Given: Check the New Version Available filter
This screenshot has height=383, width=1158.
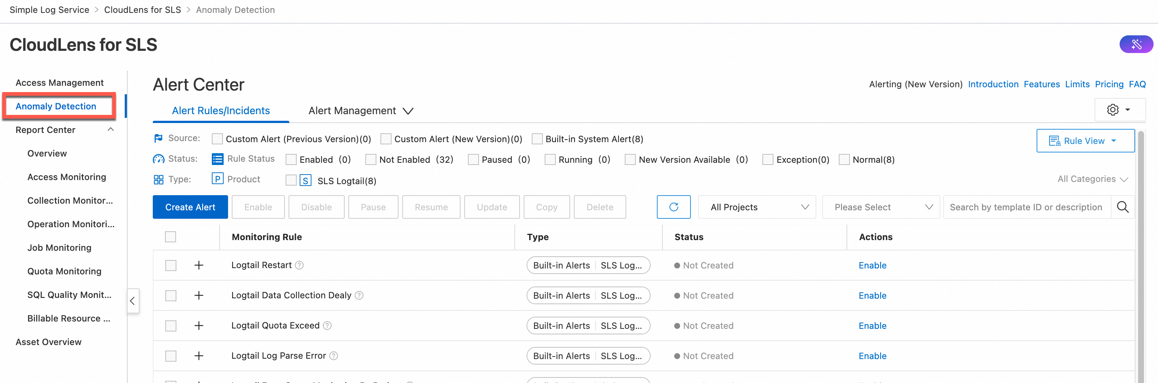Looking at the screenshot, I should pos(630,160).
